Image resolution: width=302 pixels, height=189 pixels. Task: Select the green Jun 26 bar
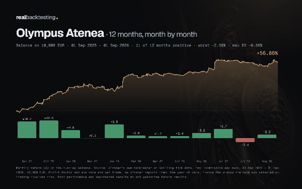(223, 134)
